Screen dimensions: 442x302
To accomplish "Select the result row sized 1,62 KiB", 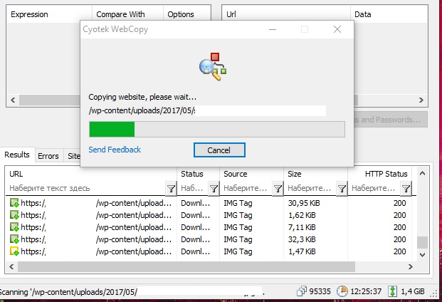I will (209, 215).
